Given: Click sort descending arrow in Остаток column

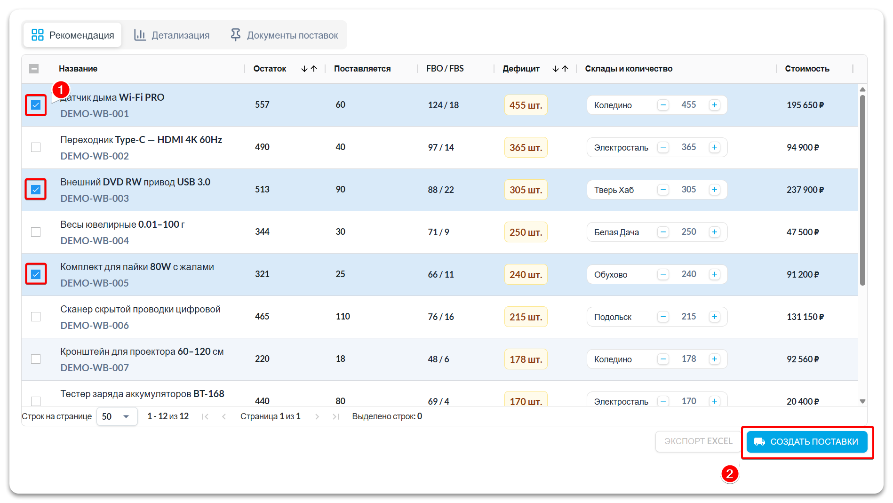Looking at the screenshot, I should pyautogui.click(x=304, y=69).
